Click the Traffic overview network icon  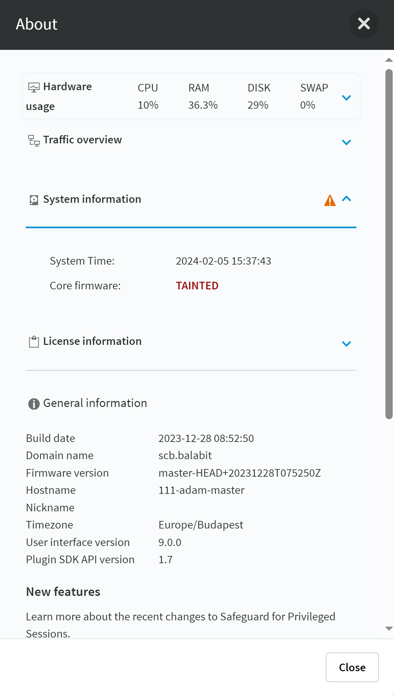pyautogui.click(x=34, y=141)
